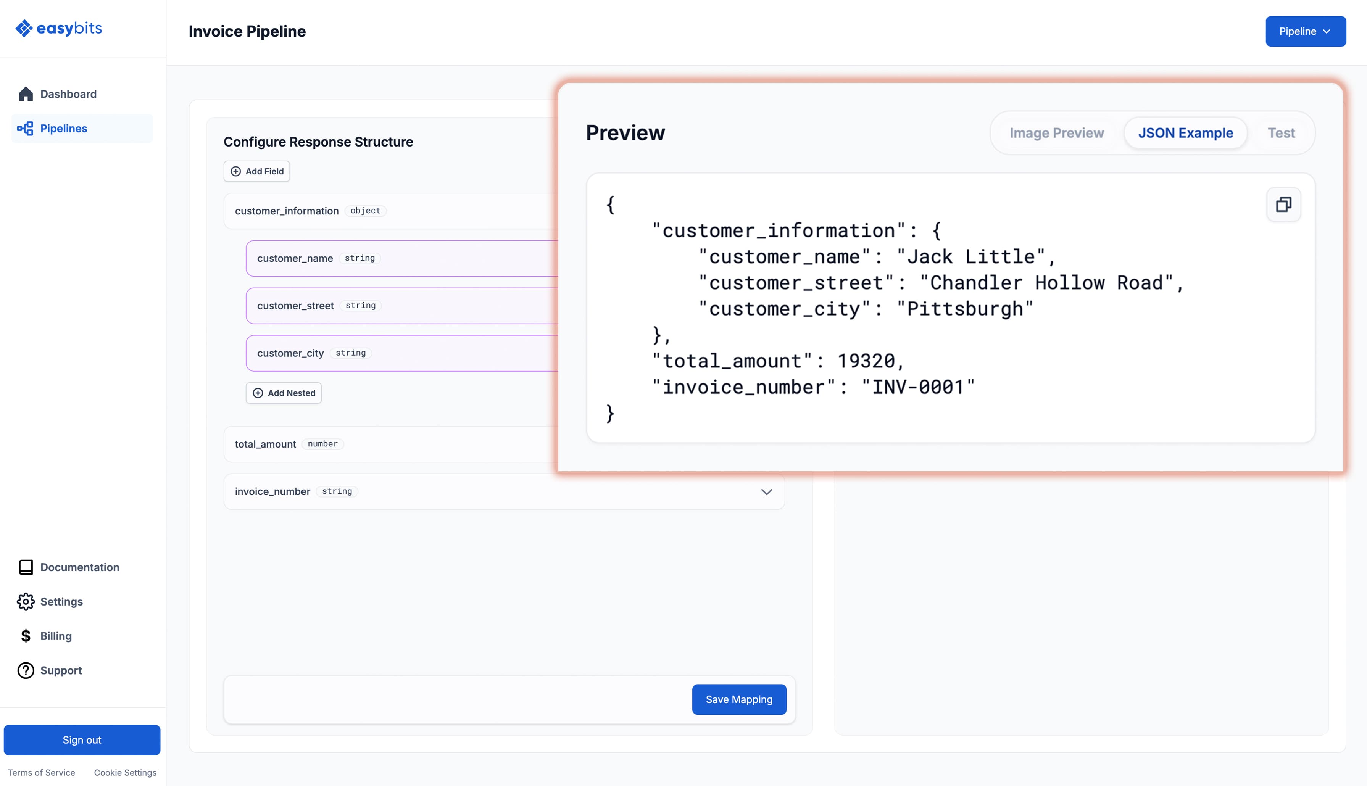Switch to the Test tab
The image size is (1367, 786).
(1281, 133)
